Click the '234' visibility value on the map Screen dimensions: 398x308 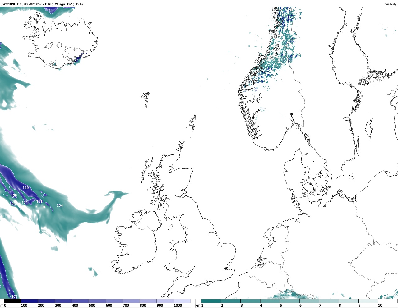pyautogui.click(x=60, y=205)
